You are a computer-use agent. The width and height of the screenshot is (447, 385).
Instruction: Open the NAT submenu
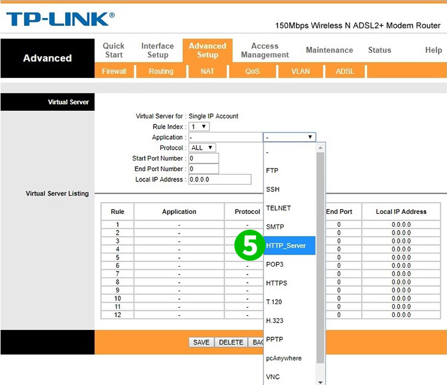[x=208, y=71]
